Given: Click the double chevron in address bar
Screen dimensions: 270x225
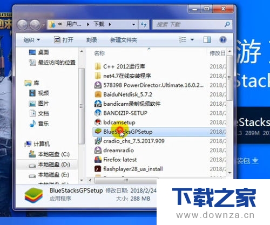Looking at the screenshot, I should (60, 24).
